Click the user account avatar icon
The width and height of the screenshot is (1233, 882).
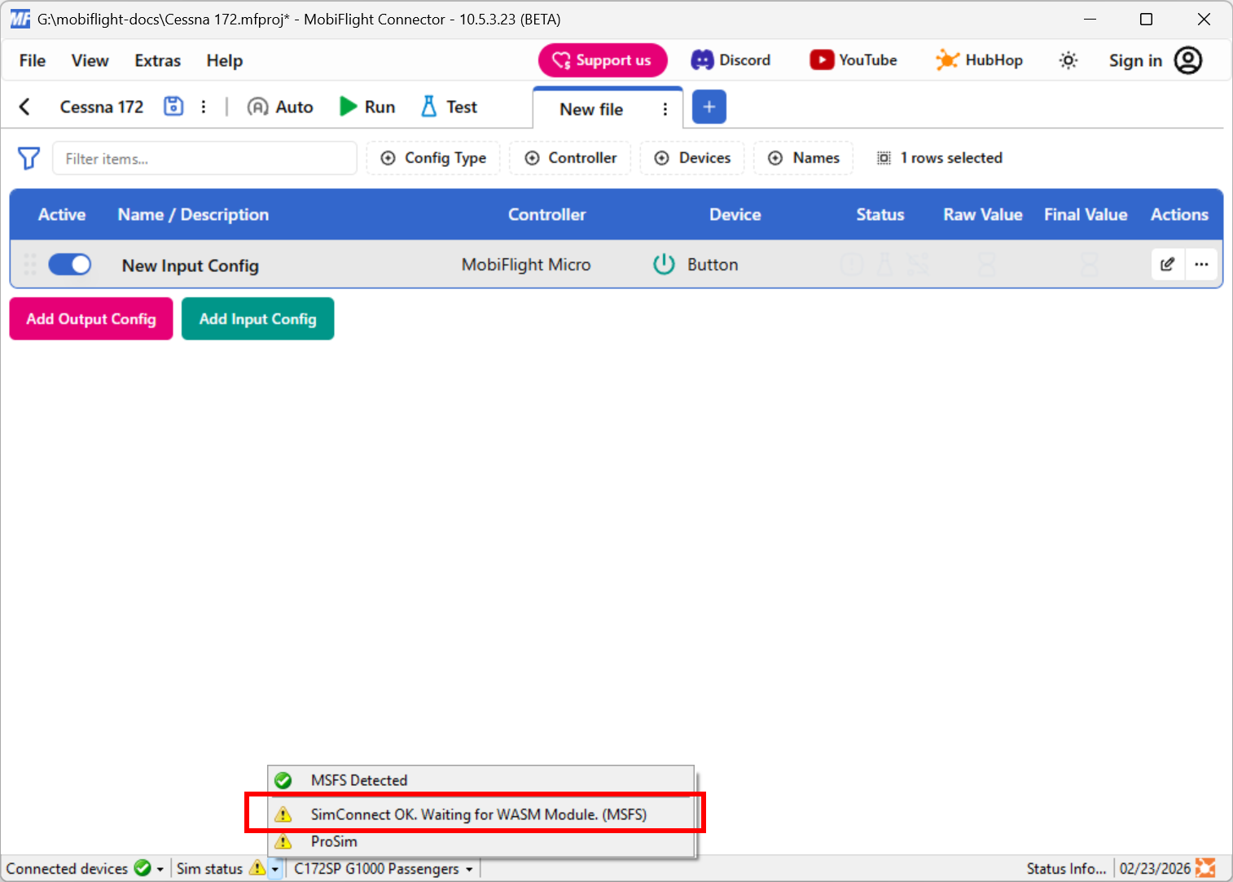[1188, 60]
